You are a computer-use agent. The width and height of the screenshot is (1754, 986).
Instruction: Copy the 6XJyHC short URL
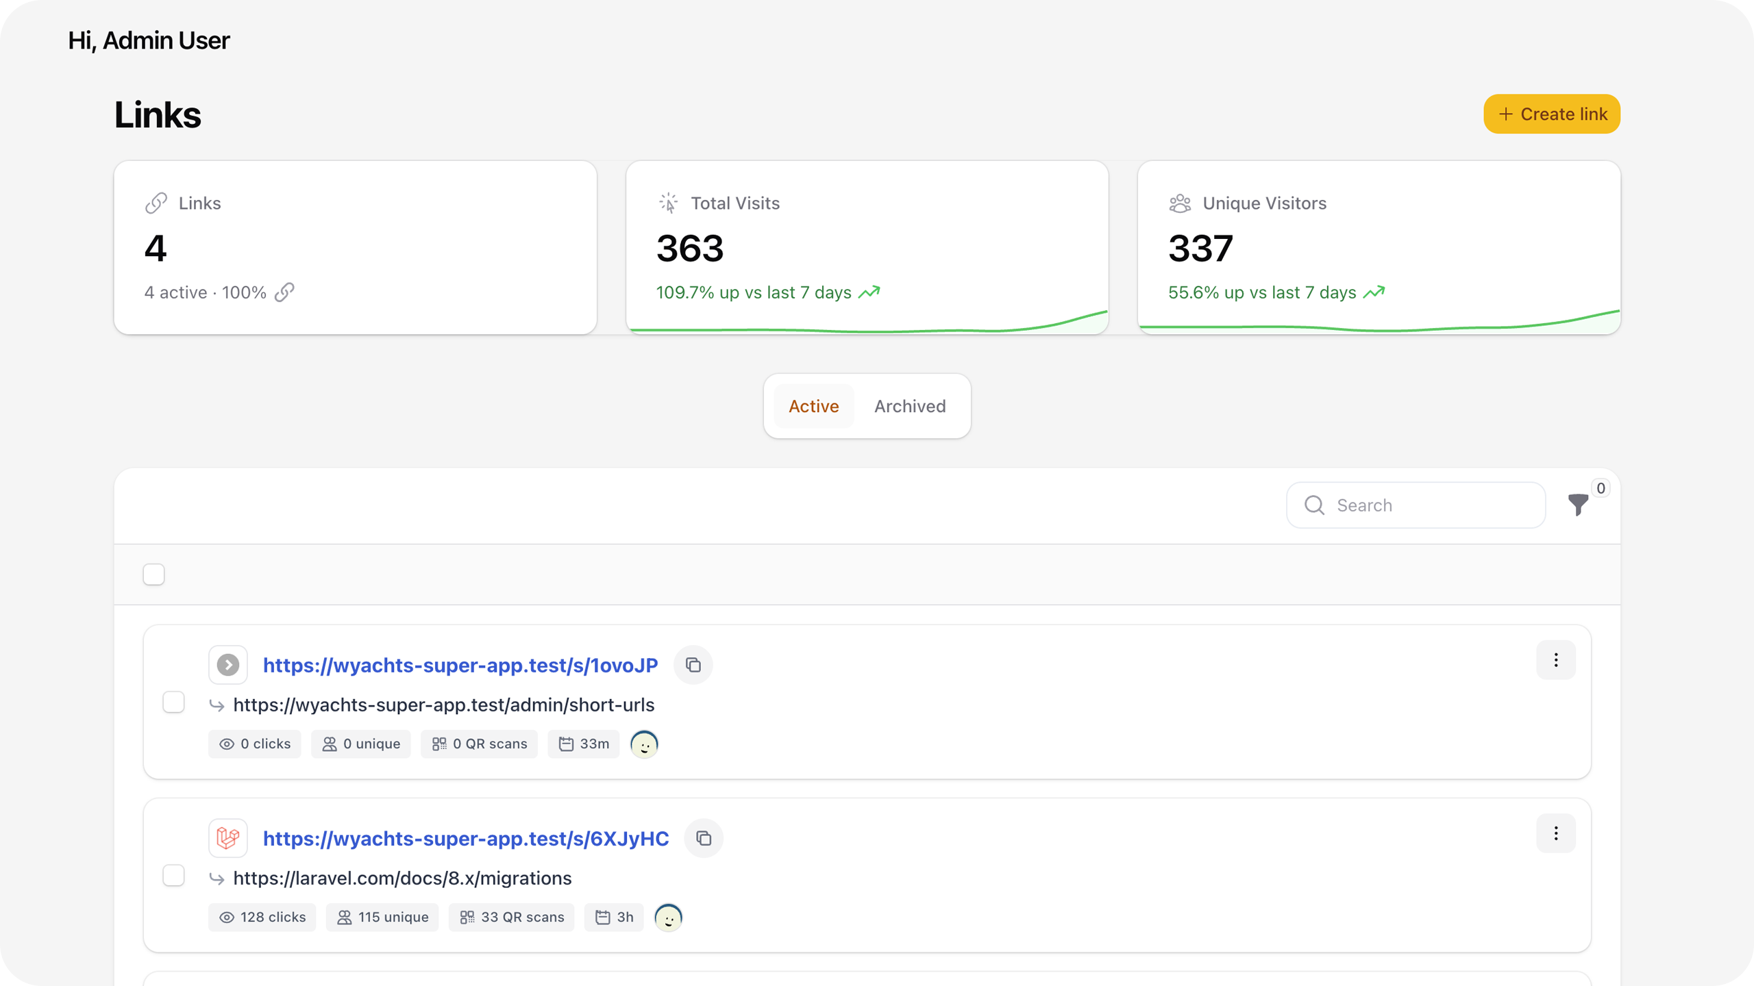pos(704,838)
